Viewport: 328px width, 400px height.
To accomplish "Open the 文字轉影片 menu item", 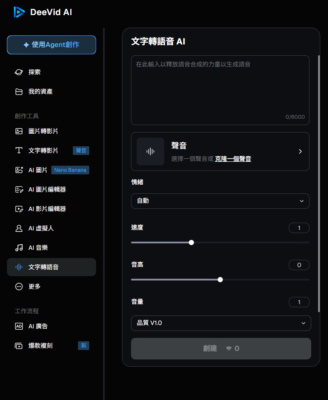I will coord(43,151).
